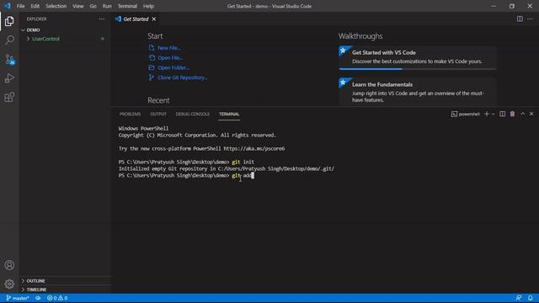The width and height of the screenshot is (539, 303).
Task: Open the Run menu
Action: pos(107,6)
